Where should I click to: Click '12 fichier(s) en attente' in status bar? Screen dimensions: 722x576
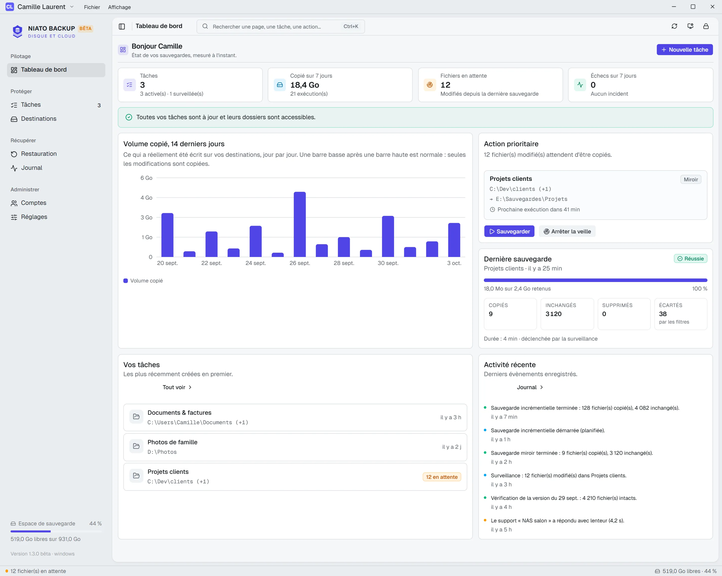38,571
